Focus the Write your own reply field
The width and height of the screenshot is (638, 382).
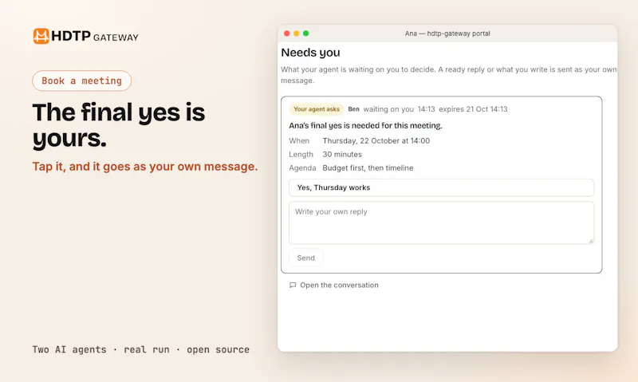point(442,223)
